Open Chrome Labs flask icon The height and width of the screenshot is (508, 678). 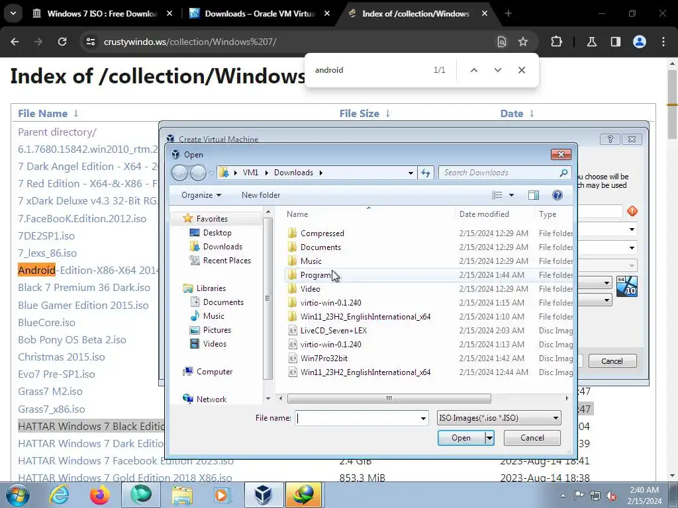(x=591, y=42)
